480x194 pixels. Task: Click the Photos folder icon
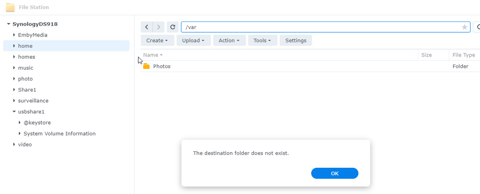pyautogui.click(x=146, y=67)
